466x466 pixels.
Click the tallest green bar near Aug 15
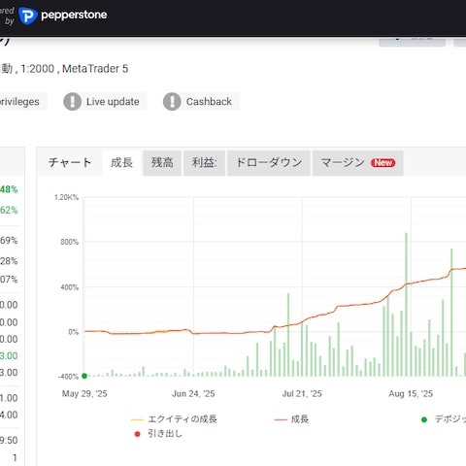click(x=406, y=304)
